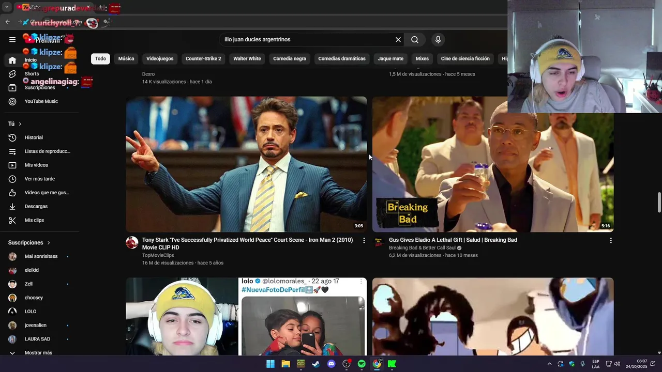The height and width of the screenshot is (372, 662).
Task: Select the Counter-Strike 2 chip
Action: [203, 58]
